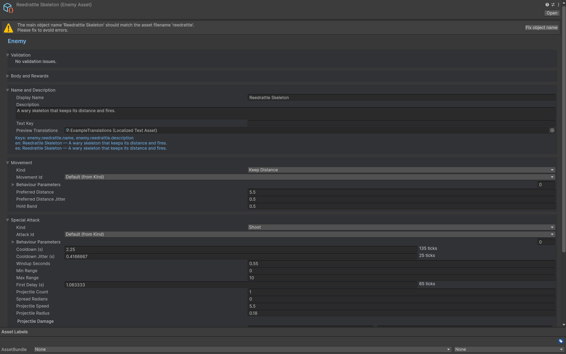
Task: Click into the Description text area
Action: click(x=285, y=113)
